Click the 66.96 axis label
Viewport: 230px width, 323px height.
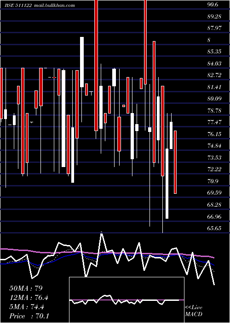point(214,217)
